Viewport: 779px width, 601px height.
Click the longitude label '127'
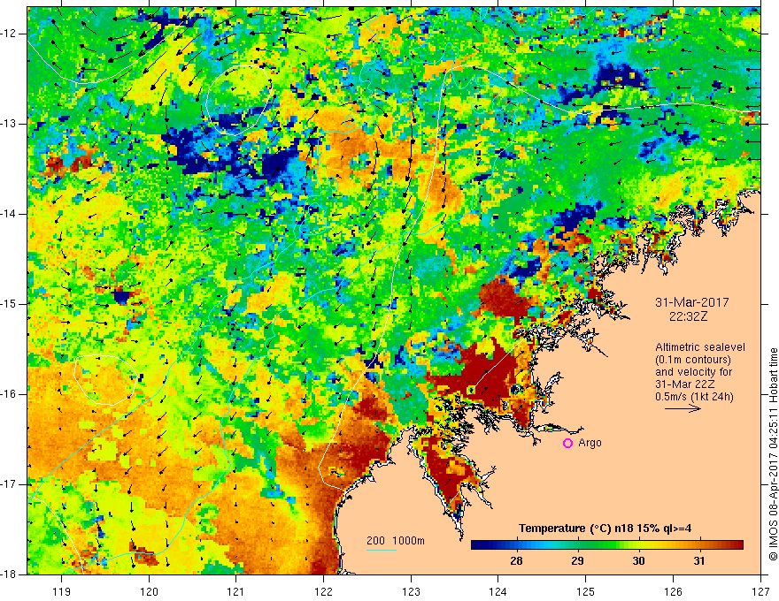point(760,591)
